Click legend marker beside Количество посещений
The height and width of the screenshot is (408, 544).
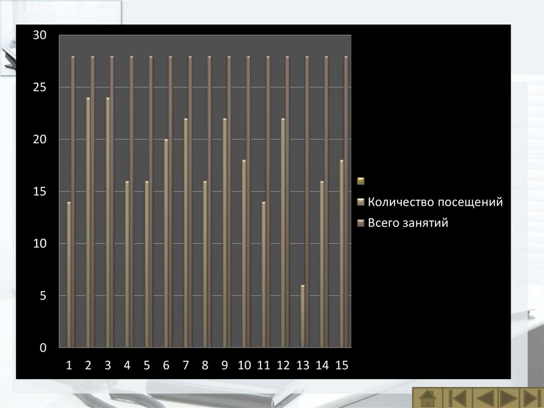(361, 202)
